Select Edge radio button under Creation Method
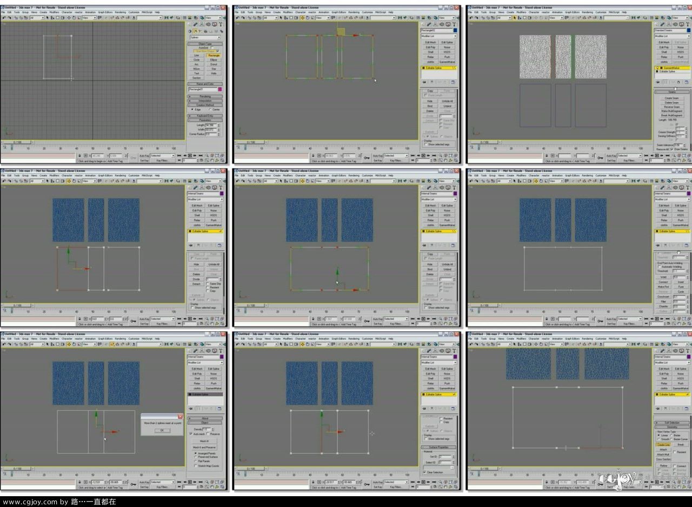This screenshot has width=692, height=507. (x=192, y=109)
